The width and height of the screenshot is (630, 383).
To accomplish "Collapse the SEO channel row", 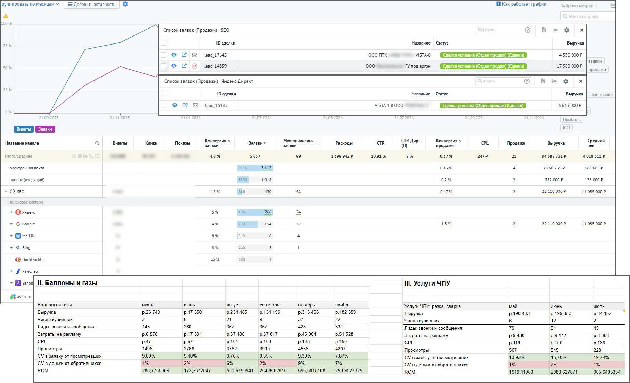I will (6, 192).
